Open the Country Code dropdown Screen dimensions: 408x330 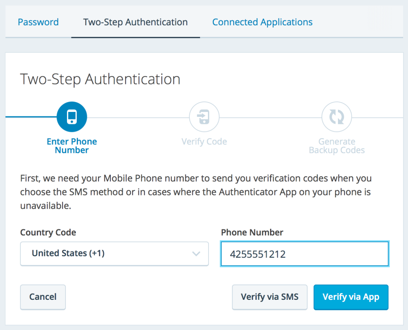[x=114, y=254]
